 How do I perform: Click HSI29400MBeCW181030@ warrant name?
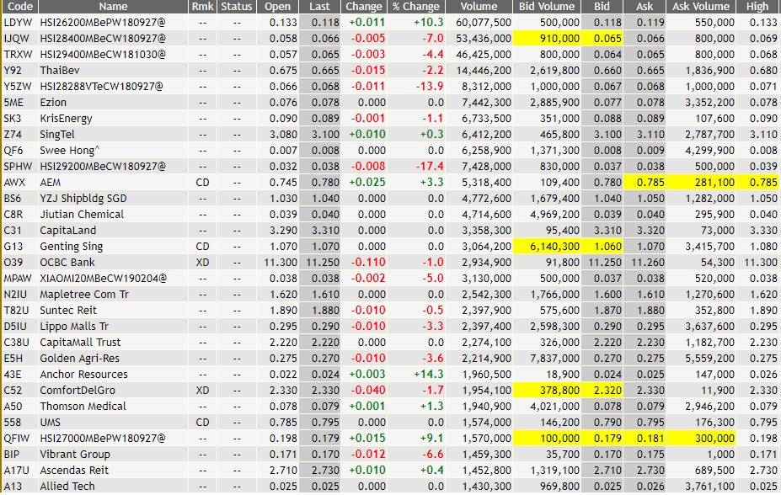pos(103,54)
